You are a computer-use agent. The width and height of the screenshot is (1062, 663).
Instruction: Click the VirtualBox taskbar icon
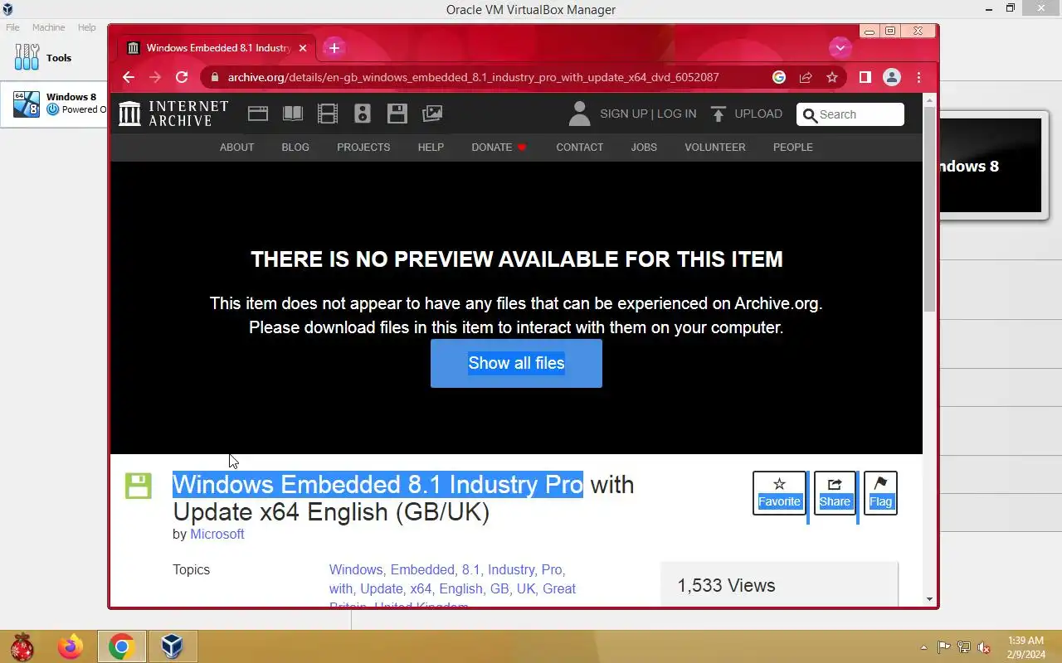pos(172,646)
